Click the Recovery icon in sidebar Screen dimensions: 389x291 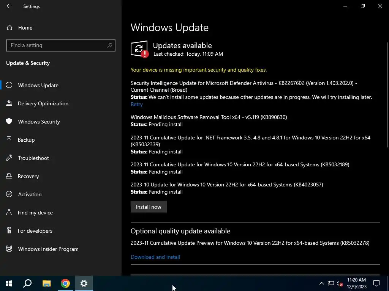point(9,176)
